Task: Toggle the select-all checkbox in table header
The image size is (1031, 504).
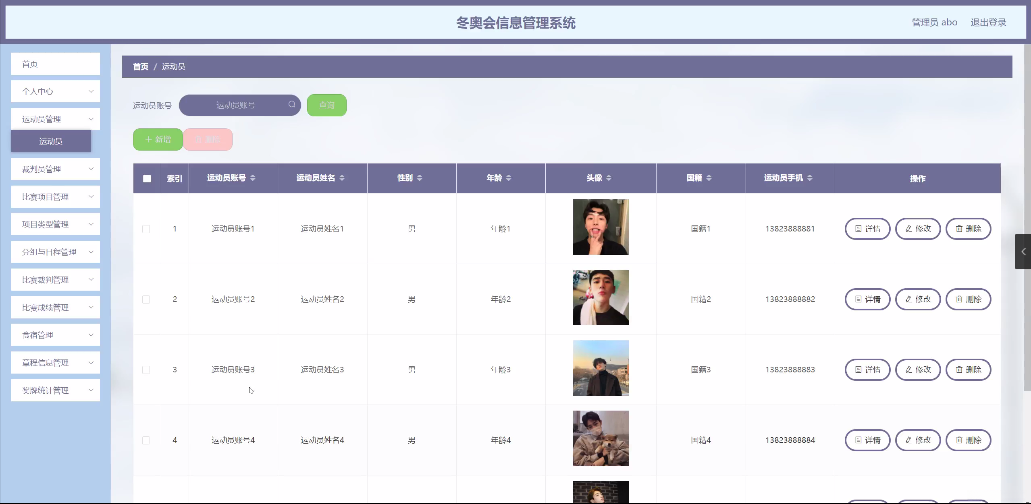Action: click(147, 178)
